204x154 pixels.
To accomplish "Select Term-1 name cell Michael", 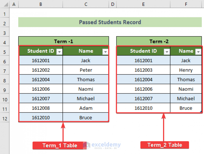I will pyautogui.click(x=86, y=98).
